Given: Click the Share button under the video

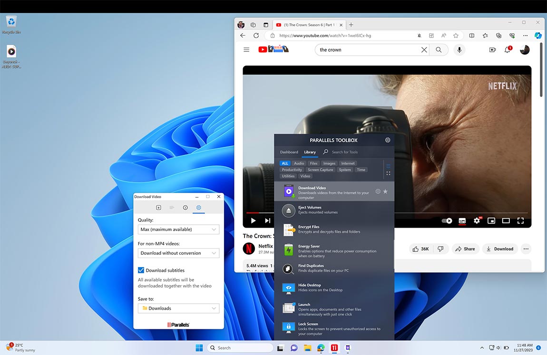Looking at the screenshot, I should click(465, 249).
